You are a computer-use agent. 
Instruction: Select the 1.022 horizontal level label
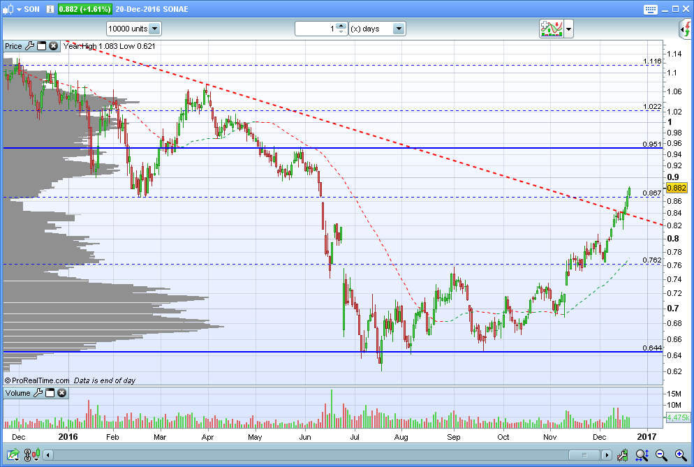click(652, 107)
